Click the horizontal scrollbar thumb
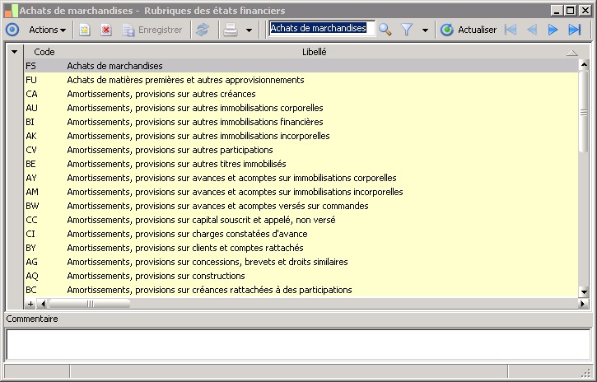The image size is (597, 382). click(x=90, y=304)
